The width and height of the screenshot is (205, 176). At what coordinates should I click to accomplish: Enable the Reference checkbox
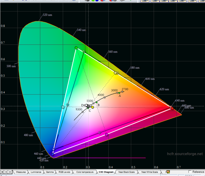click(x=190, y=172)
